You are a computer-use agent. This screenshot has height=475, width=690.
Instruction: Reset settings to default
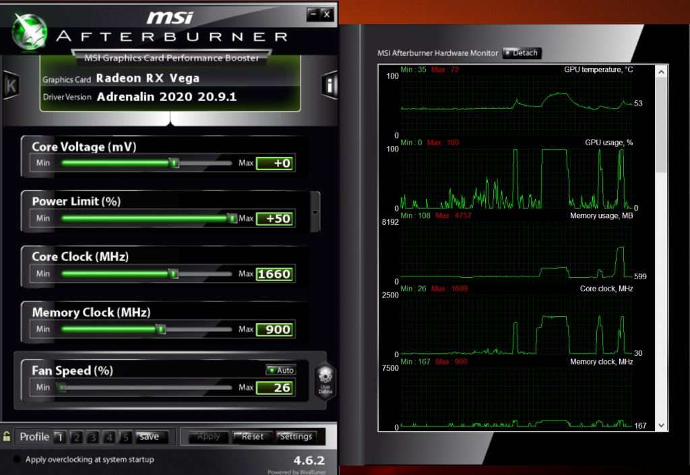pyautogui.click(x=252, y=436)
